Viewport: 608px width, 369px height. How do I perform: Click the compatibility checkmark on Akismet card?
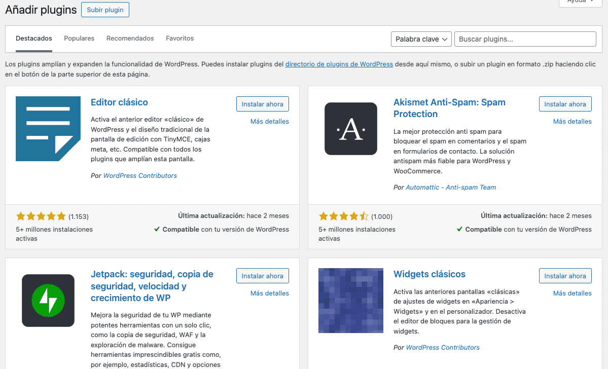coord(460,229)
